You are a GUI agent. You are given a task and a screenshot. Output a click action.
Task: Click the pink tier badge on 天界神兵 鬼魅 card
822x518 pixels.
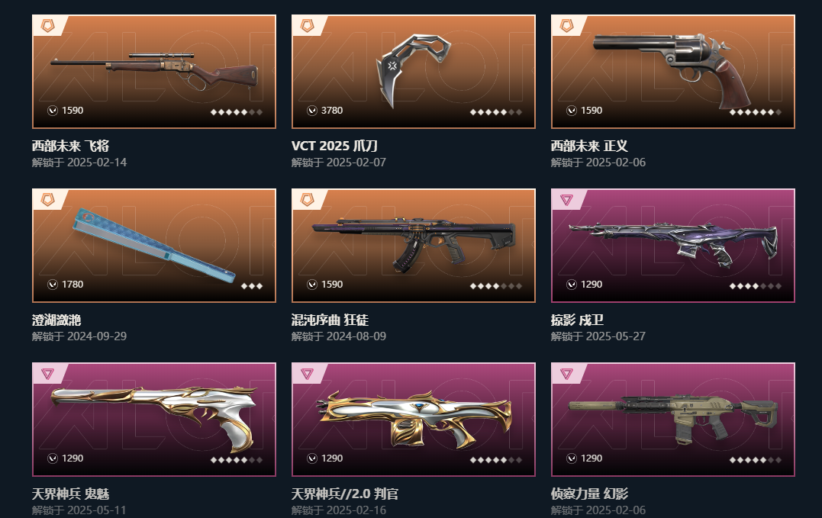pos(48,374)
